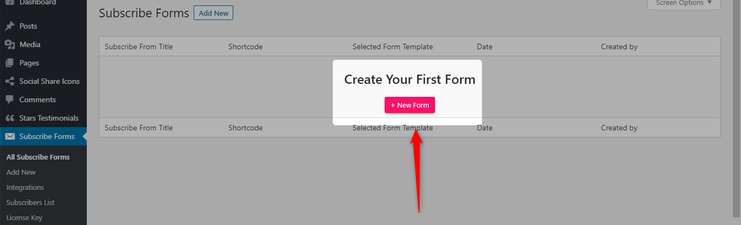Screen dimensions: 741x225
Task: Click the Date column header
Action: (484, 47)
